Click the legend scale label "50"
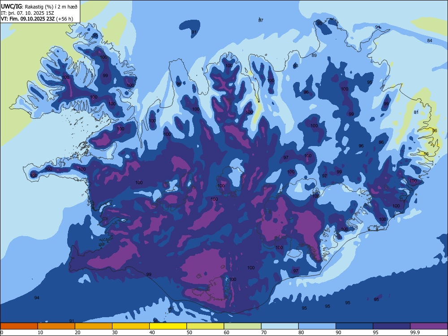The width and height of the screenshot is (448, 336). click(190, 332)
